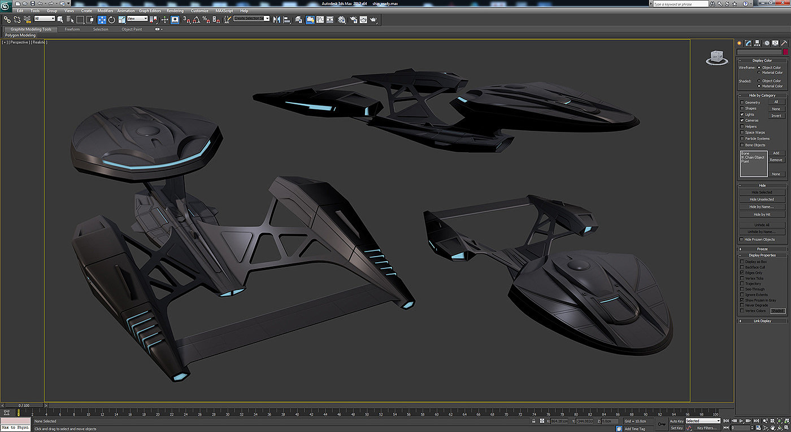Viewport: 791px width, 432px height.
Task: Collapse the Hide by Category rollout
Action: (x=762, y=95)
